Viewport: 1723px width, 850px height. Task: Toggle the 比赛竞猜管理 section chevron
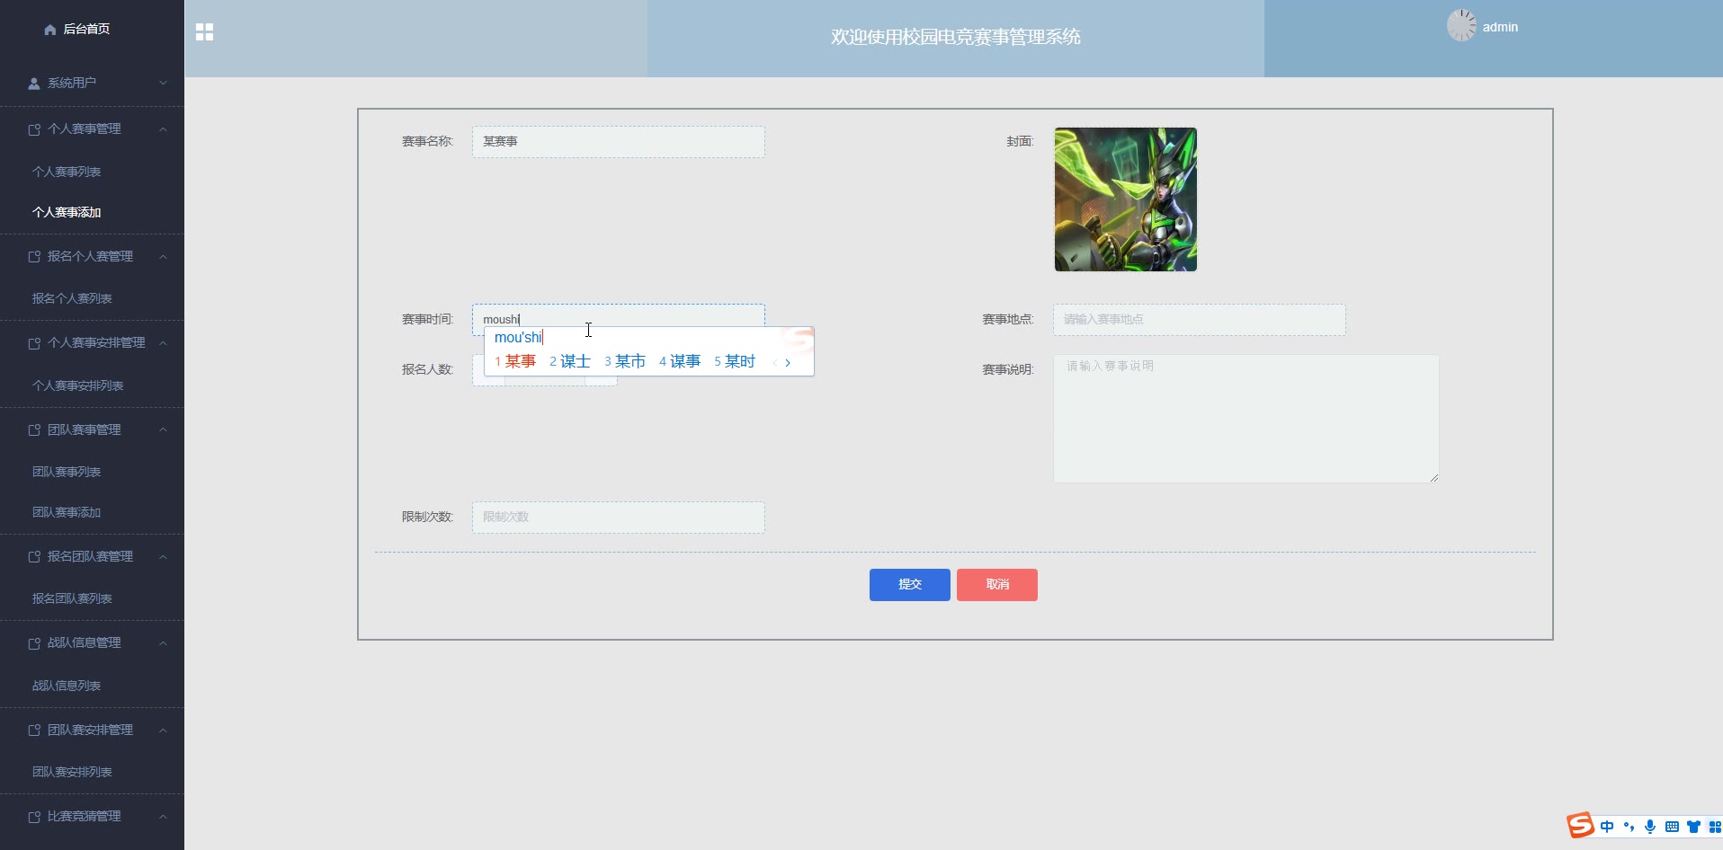[x=163, y=817]
